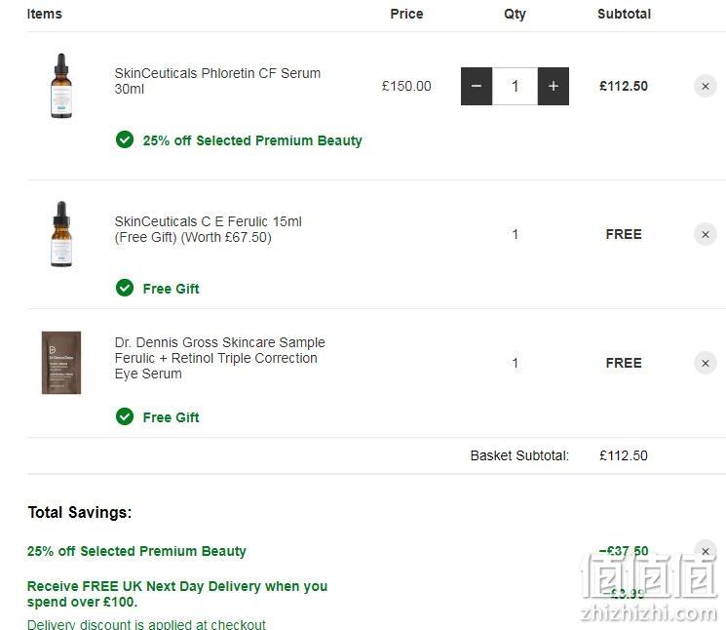This screenshot has height=630, width=726.
Task: Remove SkinCeuticals Phloretin CF Serum from basket
Action: point(706,86)
